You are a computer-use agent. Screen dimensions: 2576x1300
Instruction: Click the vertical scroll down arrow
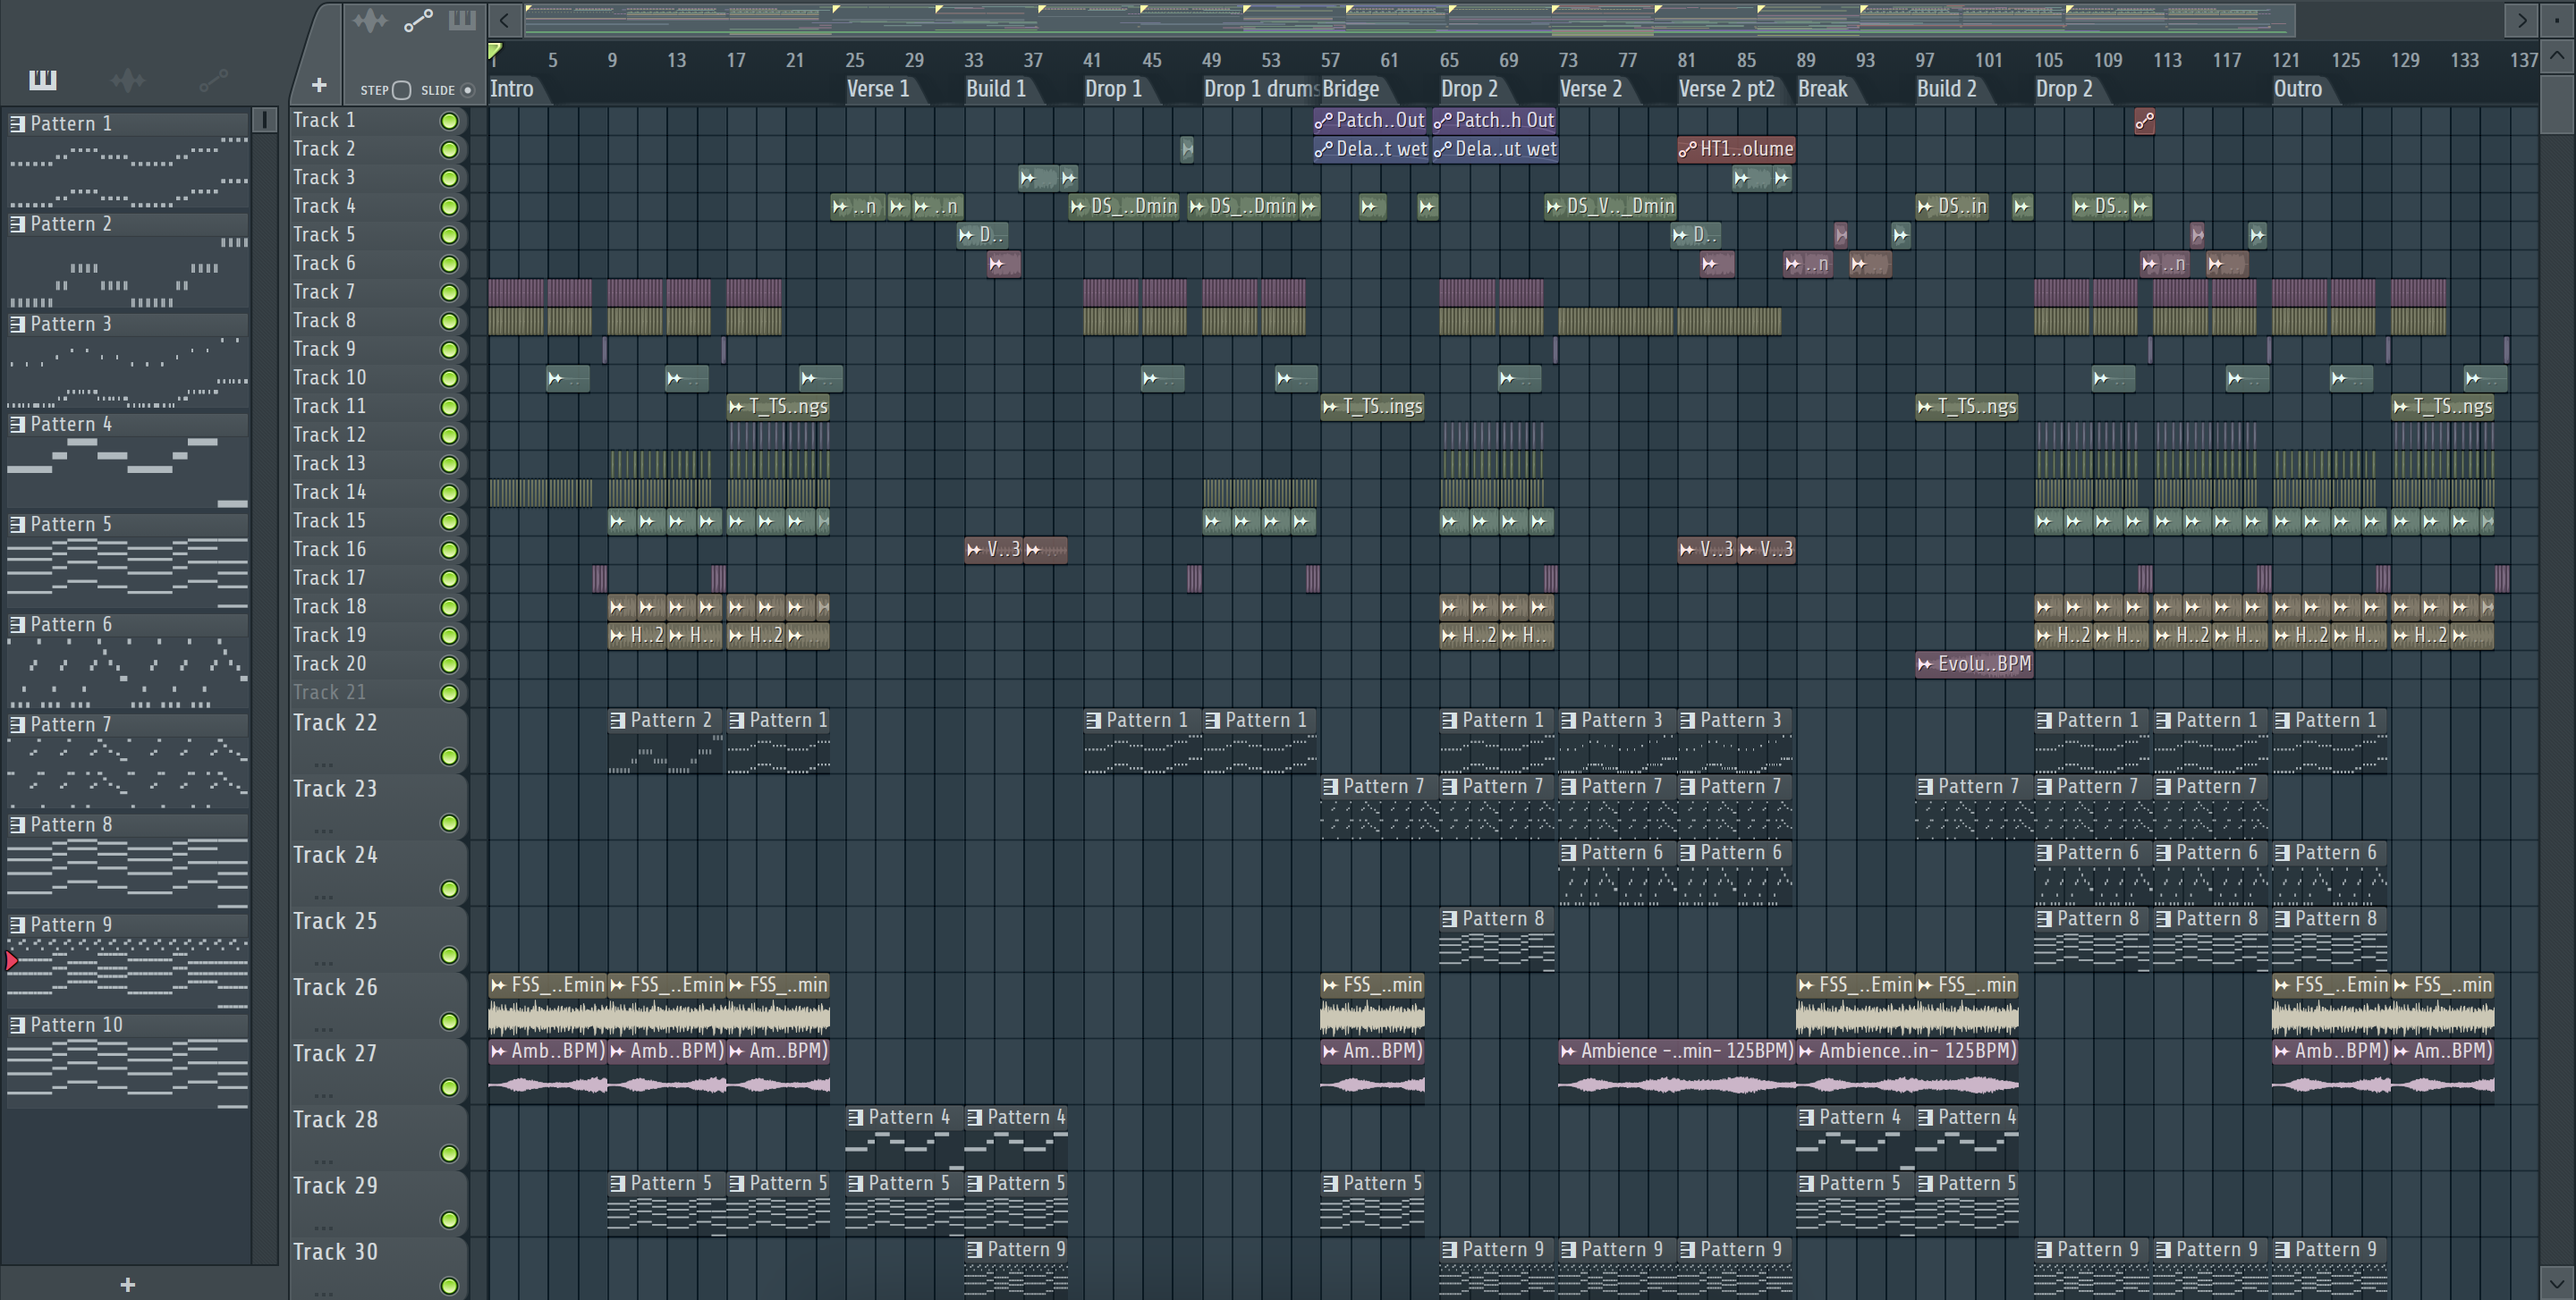coord(2556,1281)
